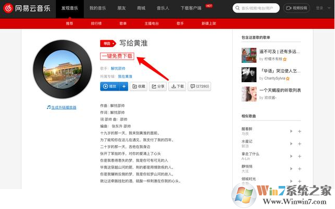This screenshot has height=209, width=335.
Task: Open playlist creator CharitySylvia's profile
Action: pos(275,79)
